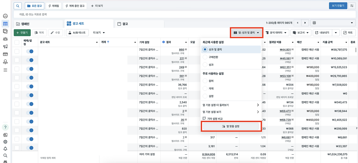Select the 게재 radio option in the menu
Image resolution: width=358 pixels, height=163 pixels.
[205, 88]
